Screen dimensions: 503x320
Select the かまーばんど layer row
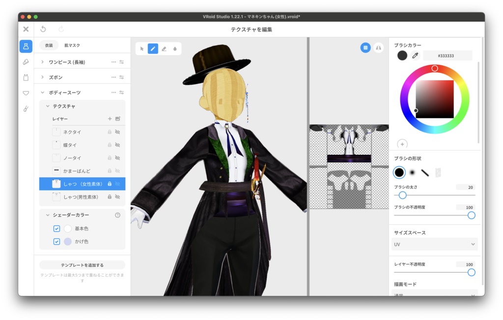pos(83,171)
